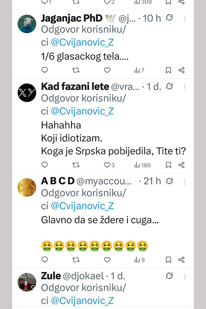Share A B C D's tweet

[x=182, y=260]
